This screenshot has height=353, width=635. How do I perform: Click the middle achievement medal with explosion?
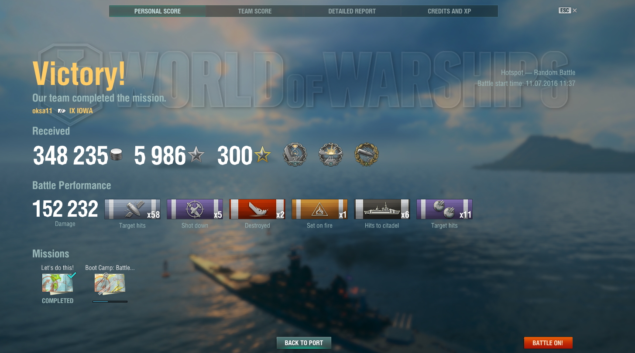tap(331, 155)
